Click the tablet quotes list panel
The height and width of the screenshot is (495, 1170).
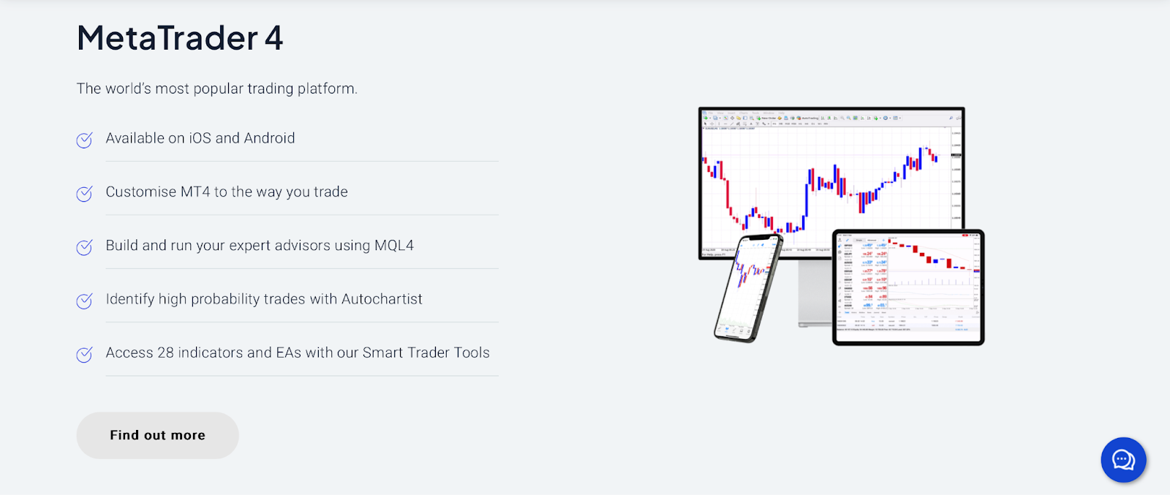click(863, 275)
